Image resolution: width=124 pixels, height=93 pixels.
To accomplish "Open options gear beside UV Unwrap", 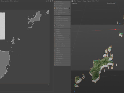I will [x=70, y=10].
